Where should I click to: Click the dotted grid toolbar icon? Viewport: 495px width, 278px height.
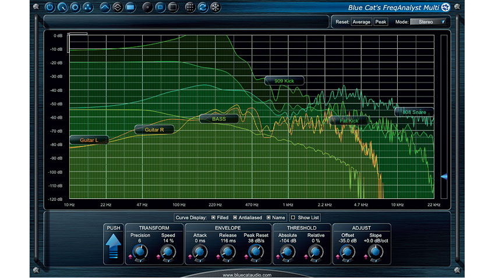pos(190,7)
